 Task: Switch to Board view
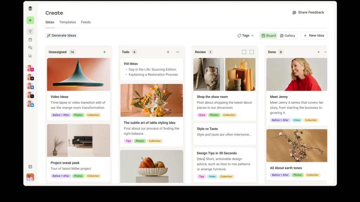[269, 35]
